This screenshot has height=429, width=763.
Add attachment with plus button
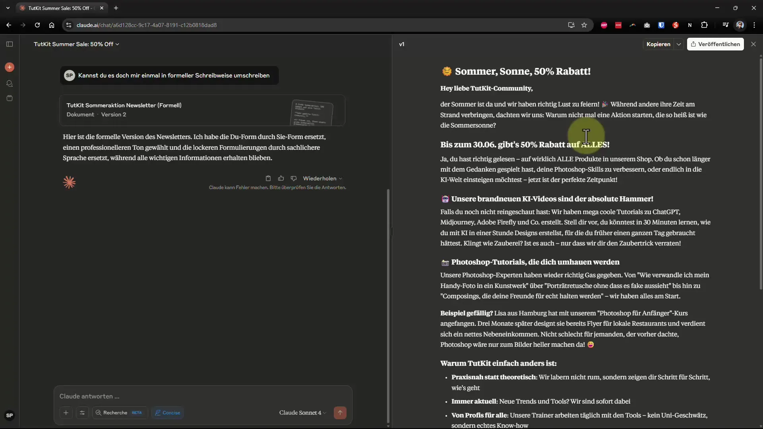[x=66, y=413]
